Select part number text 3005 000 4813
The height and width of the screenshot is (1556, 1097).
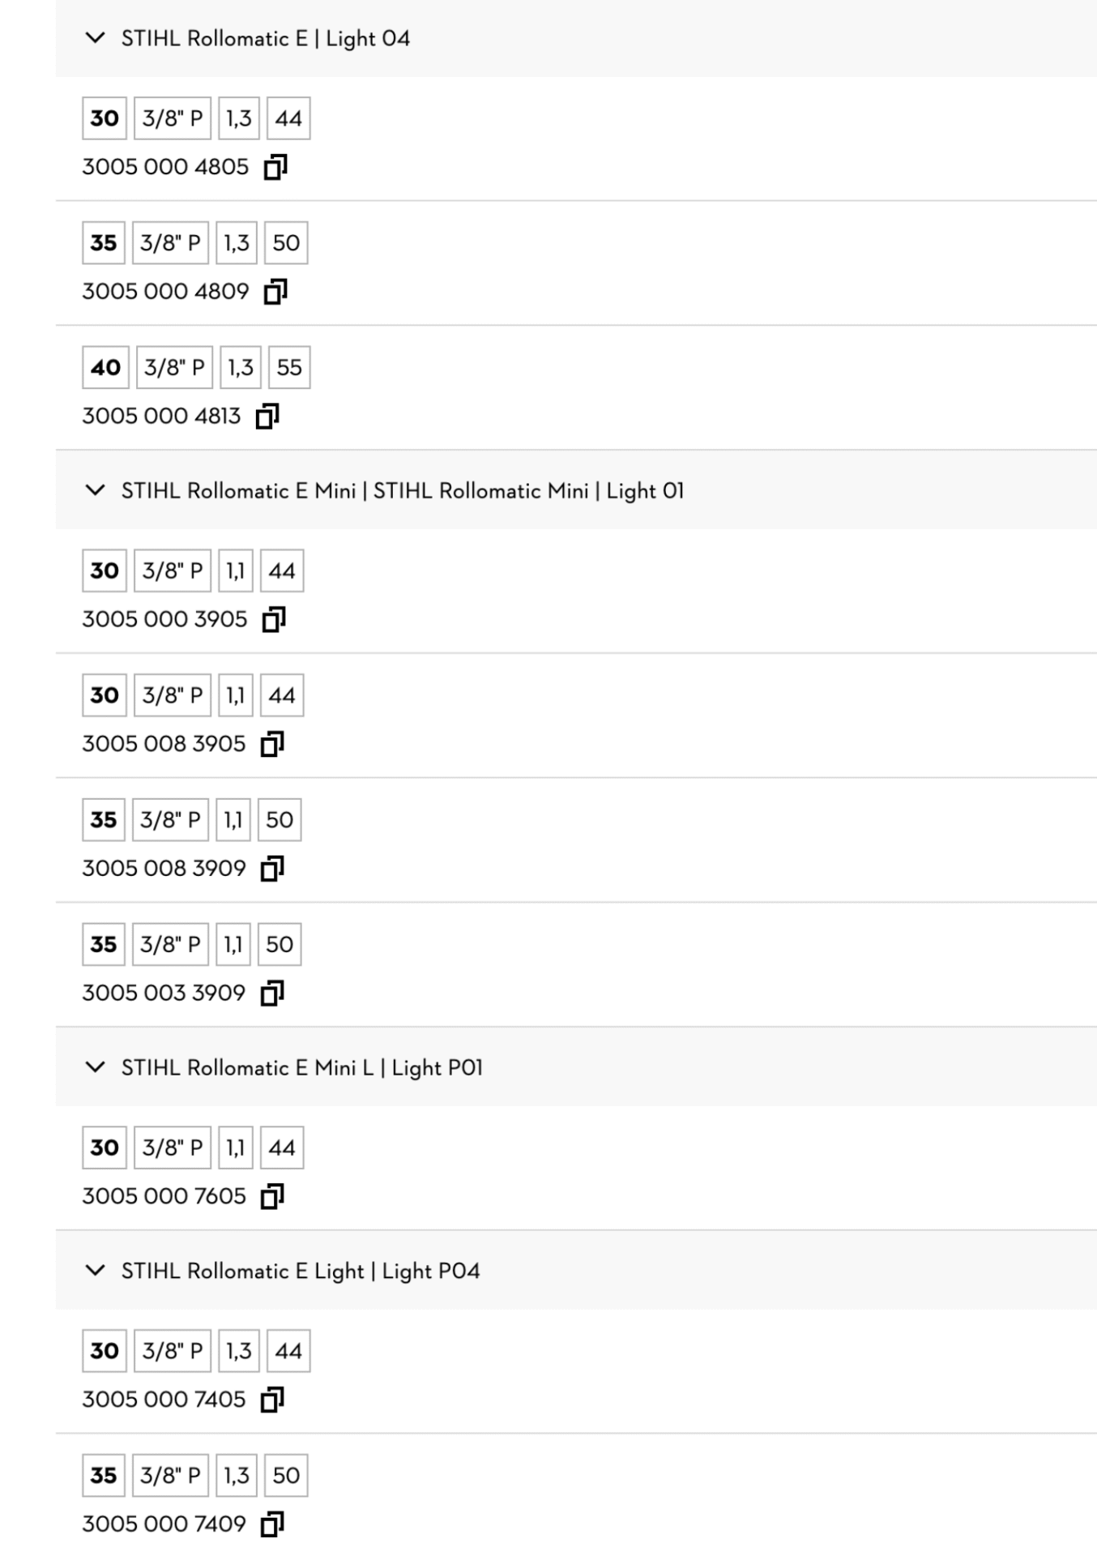[x=161, y=417]
